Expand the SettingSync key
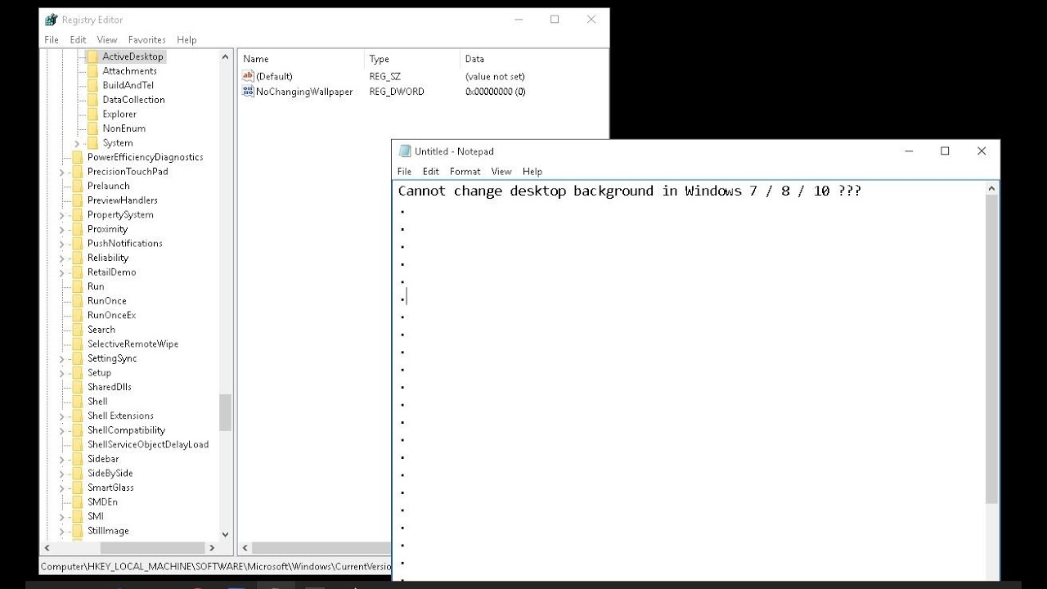 click(62, 359)
